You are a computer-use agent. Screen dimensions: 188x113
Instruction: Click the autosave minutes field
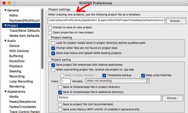(x=65, y=81)
